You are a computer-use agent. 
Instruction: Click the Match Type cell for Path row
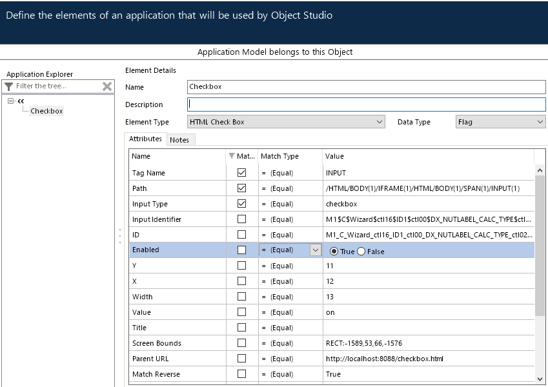point(290,188)
